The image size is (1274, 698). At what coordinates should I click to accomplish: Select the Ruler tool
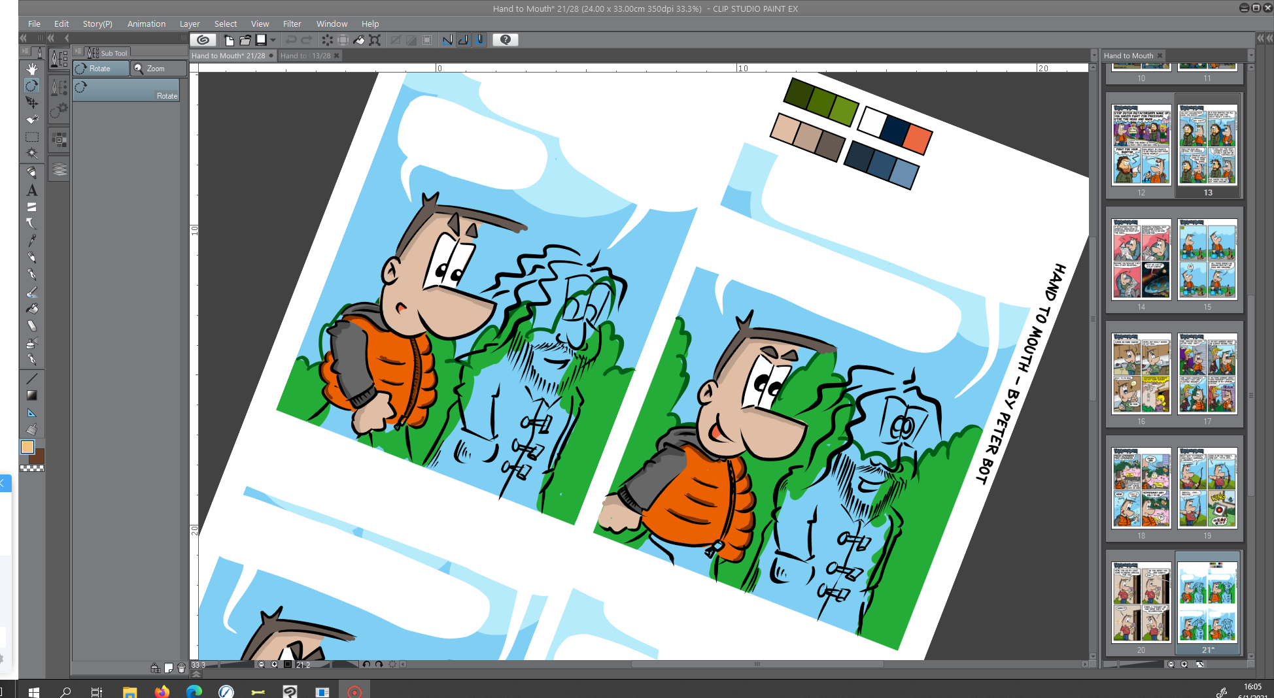click(31, 412)
